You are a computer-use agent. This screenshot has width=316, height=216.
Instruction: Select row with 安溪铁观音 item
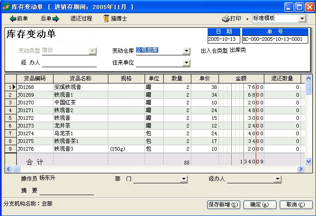80,87
